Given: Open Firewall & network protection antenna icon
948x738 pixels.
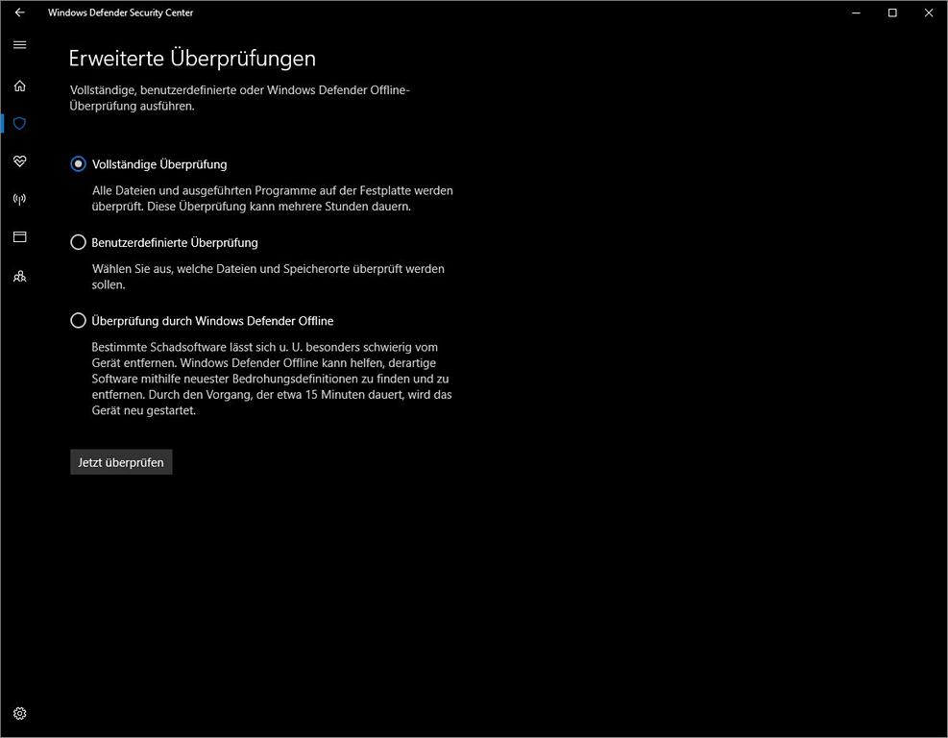Looking at the screenshot, I should [x=20, y=199].
